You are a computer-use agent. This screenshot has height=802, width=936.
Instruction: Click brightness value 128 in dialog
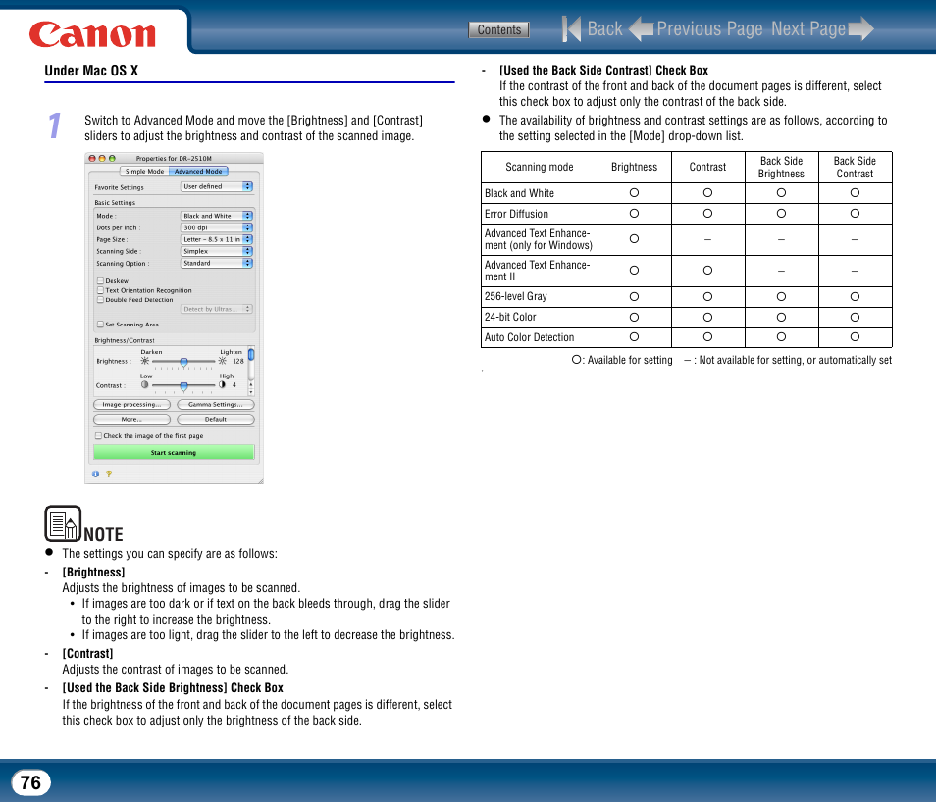(238, 361)
